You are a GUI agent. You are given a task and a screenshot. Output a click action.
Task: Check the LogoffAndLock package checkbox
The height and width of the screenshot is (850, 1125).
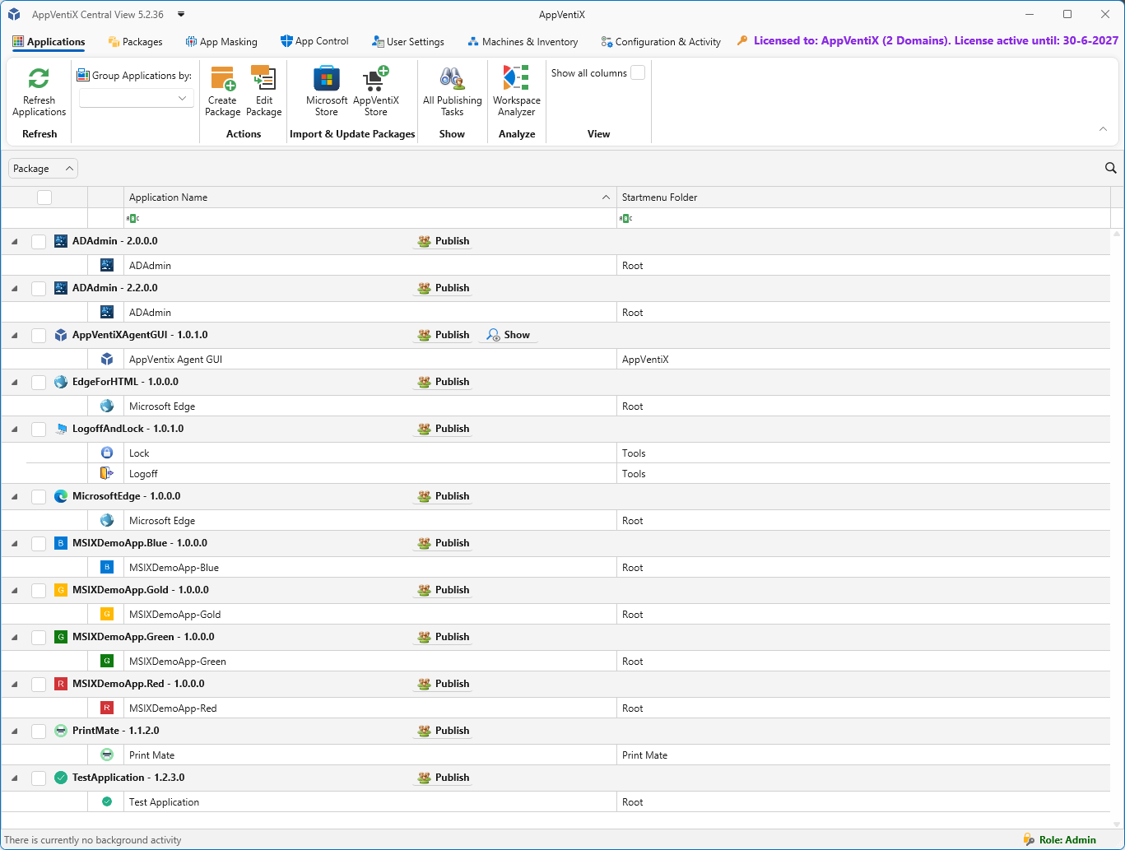tap(39, 430)
